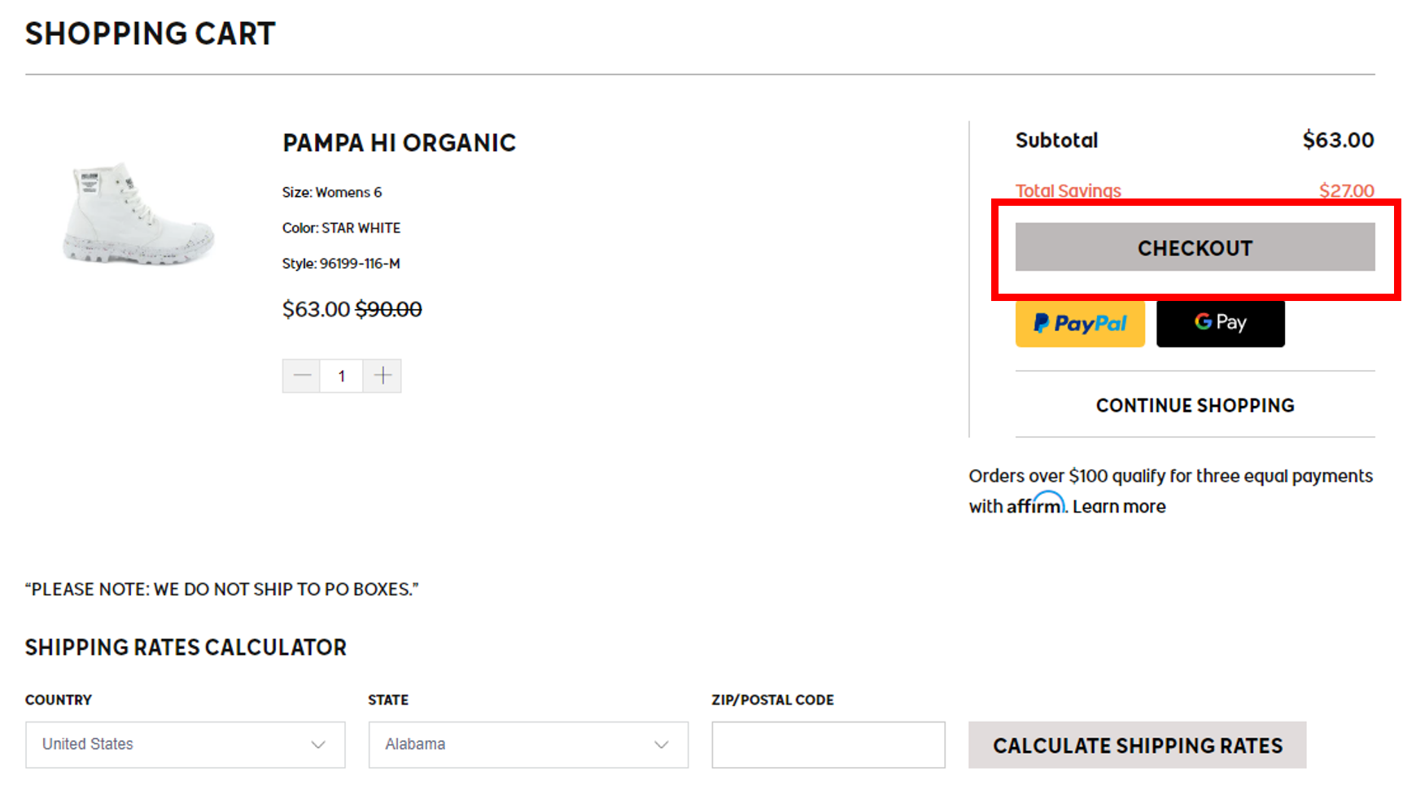Expand the State dropdown showing Alabama
The height and width of the screenshot is (785, 1416).
pos(528,744)
